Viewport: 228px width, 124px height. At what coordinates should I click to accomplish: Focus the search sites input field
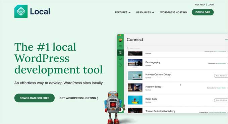[x=176, y=48]
